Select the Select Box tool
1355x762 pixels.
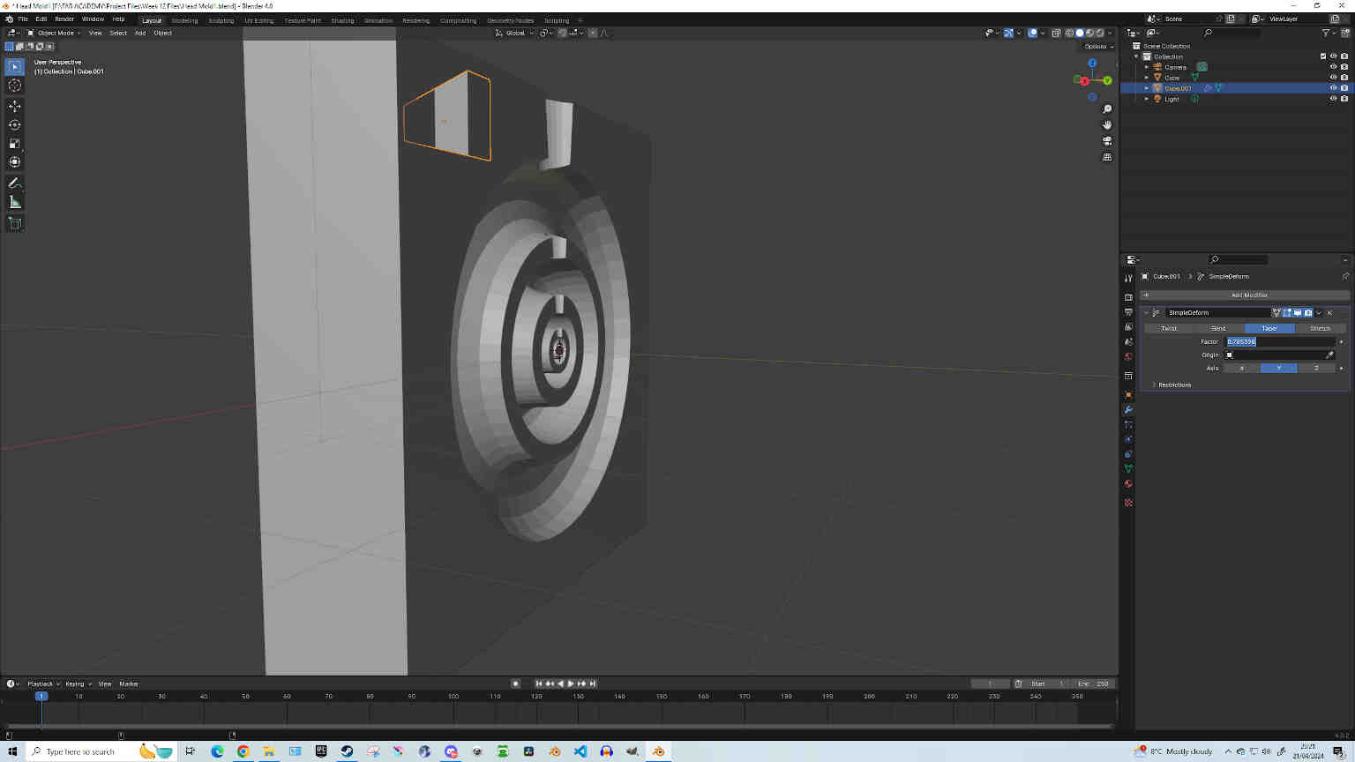15,67
